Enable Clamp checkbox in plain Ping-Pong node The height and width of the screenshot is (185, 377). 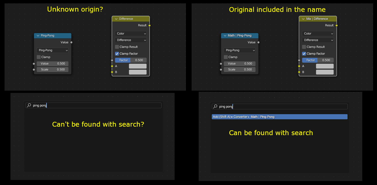tap(39, 57)
